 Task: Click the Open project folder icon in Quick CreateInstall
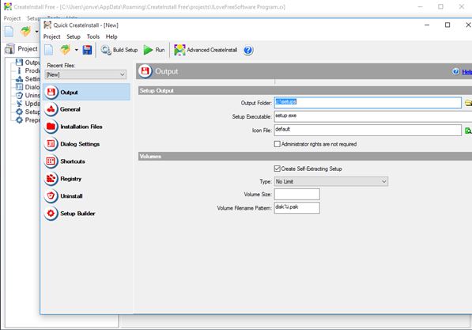66,50
